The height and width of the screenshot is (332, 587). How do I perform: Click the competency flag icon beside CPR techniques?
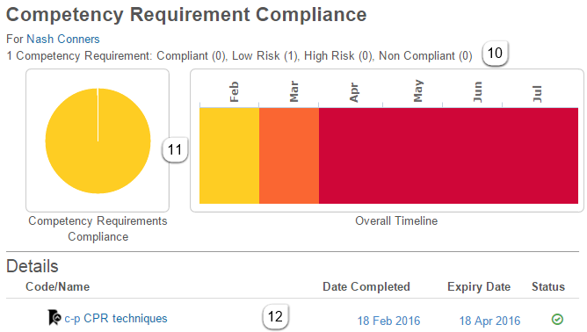(54, 317)
